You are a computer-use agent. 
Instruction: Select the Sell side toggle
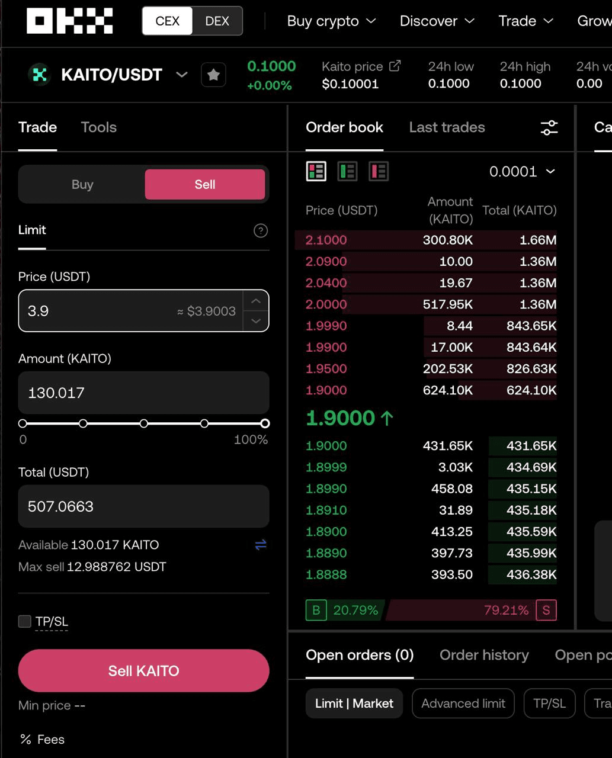[205, 184]
